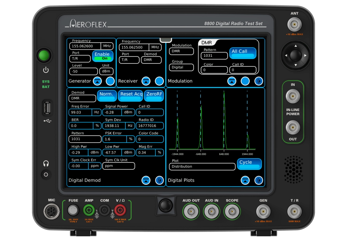Click the red V/Ω jack
This screenshot has height=240, width=347.
(x=120, y=210)
